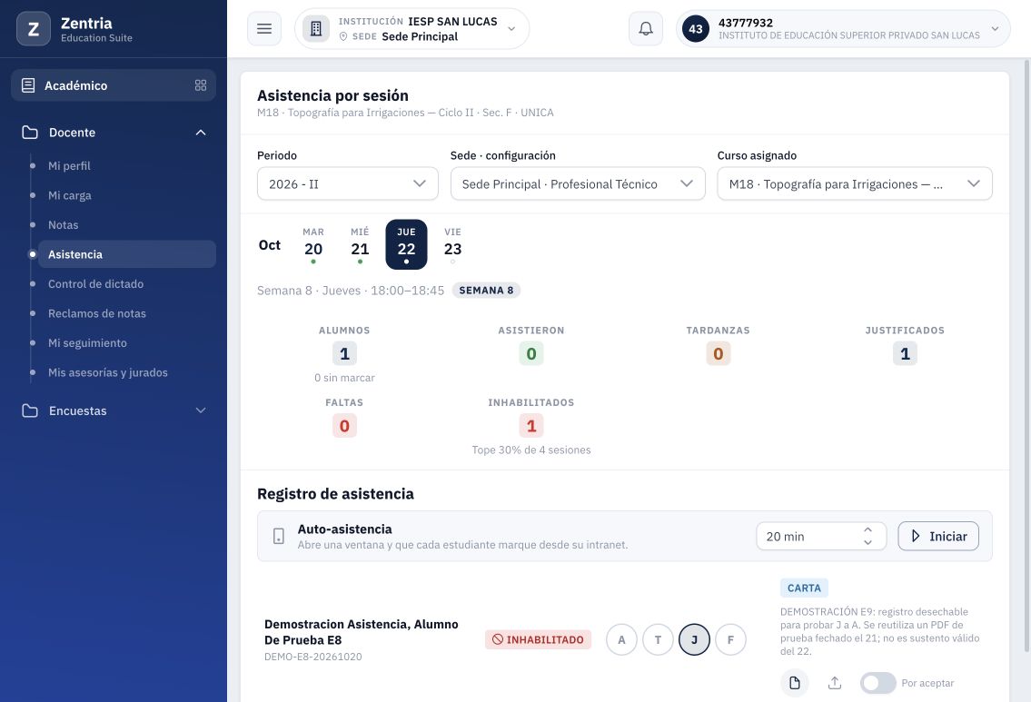Toggle the Por aceptar switch
Screen dimensions: 1031x702
click(877, 683)
